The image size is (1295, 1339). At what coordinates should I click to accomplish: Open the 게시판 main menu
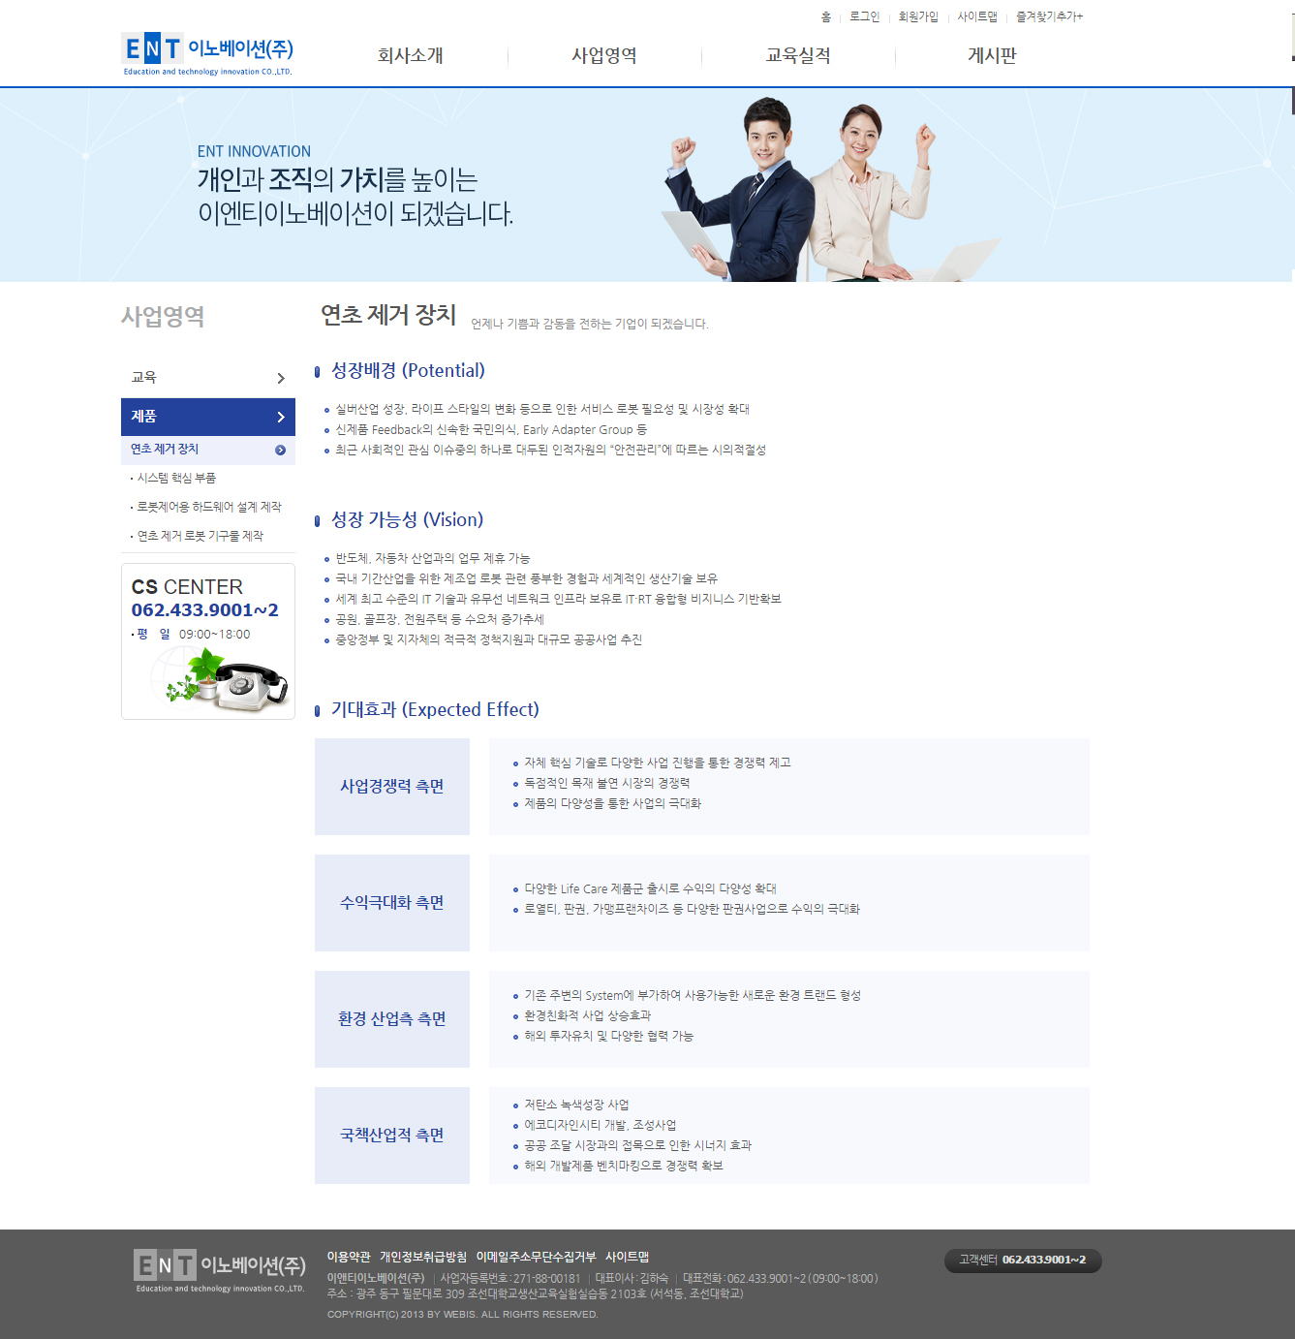click(992, 56)
